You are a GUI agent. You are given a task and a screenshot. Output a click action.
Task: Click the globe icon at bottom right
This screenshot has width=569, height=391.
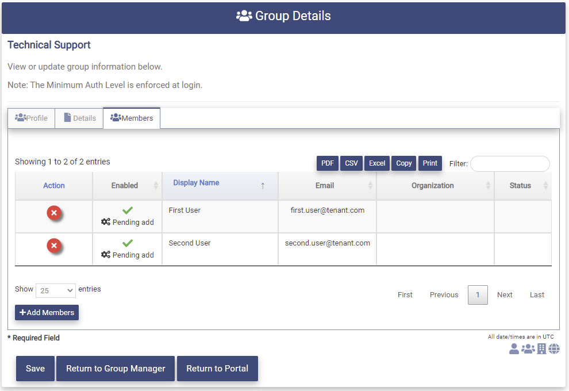pos(554,349)
